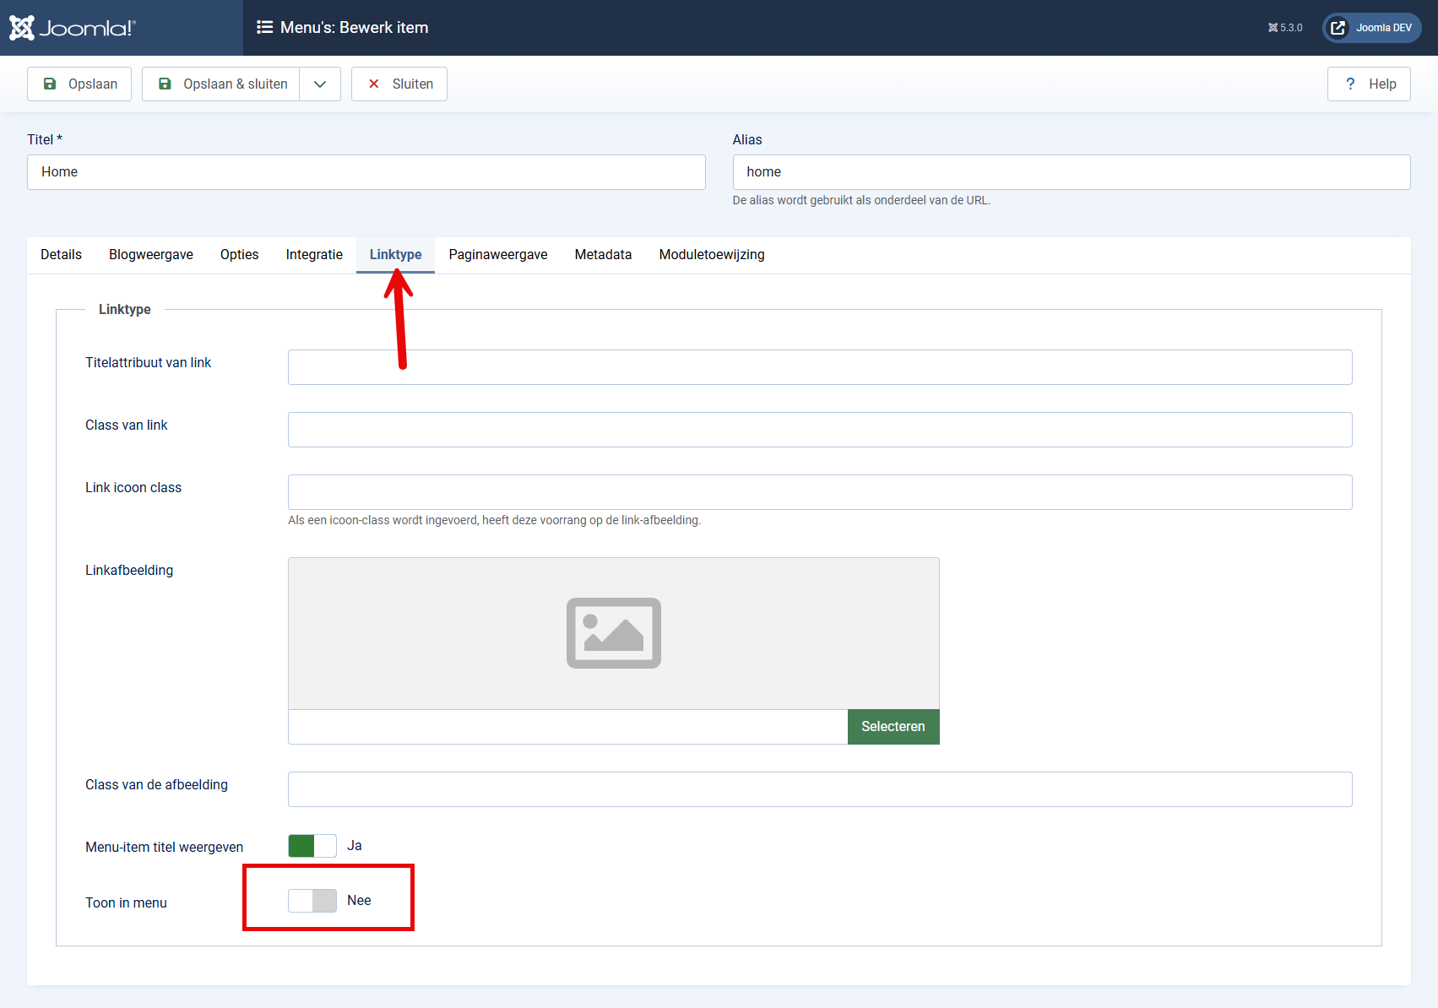Toggle the 'Menu-item titel weergeven' switch
The width and height of the screenshot is (1438, 1008).
312,846
